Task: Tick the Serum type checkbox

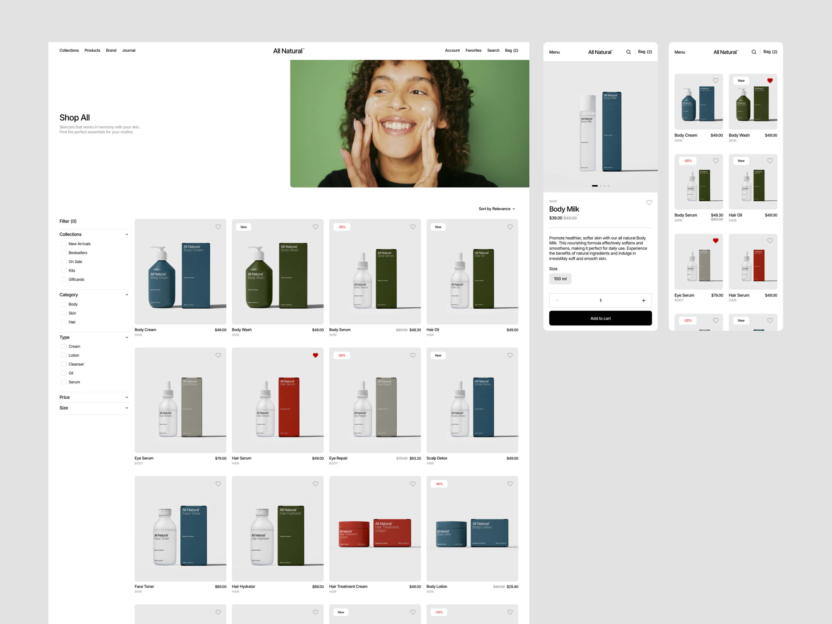Action: point(64,382)
